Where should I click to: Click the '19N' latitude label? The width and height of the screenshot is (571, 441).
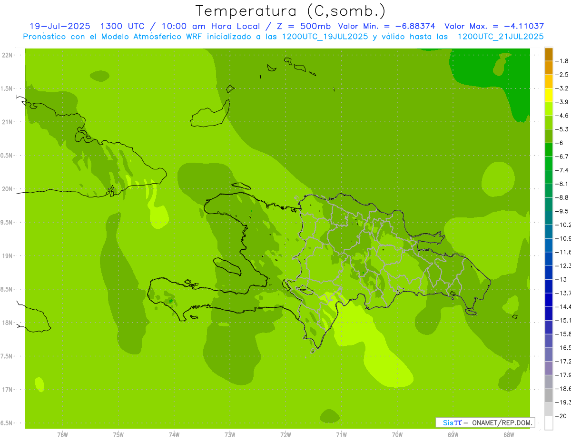(x=7, y=255)
